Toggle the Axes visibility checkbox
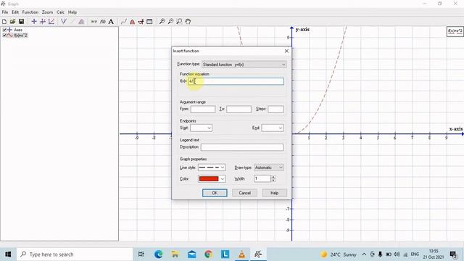 click(x=4, y=30)
